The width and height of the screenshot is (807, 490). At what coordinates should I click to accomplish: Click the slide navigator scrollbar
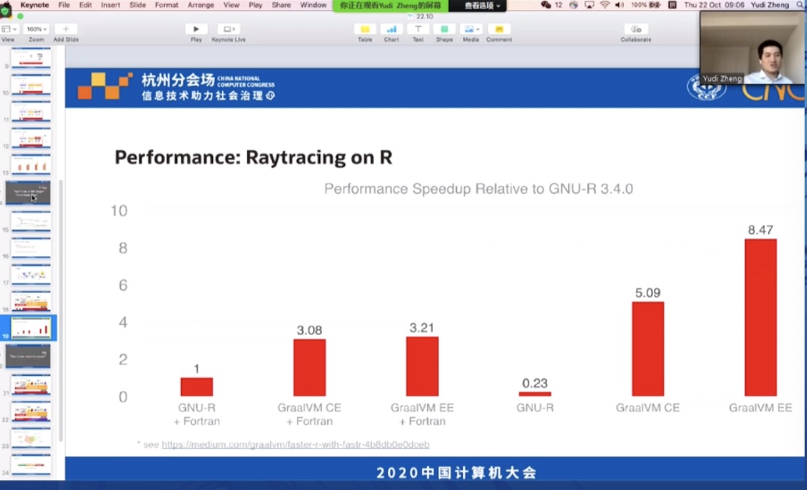point(61,310)
